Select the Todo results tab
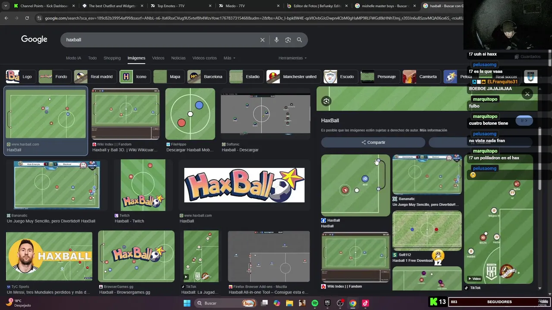The image size is (552, 310). 92,58
